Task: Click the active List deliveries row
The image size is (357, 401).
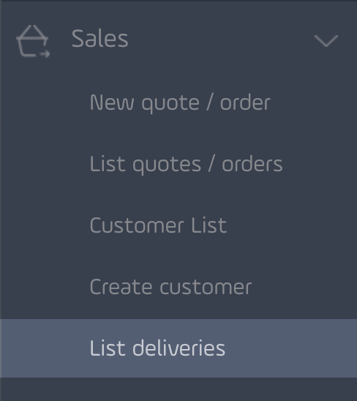Action: point(178,348)
